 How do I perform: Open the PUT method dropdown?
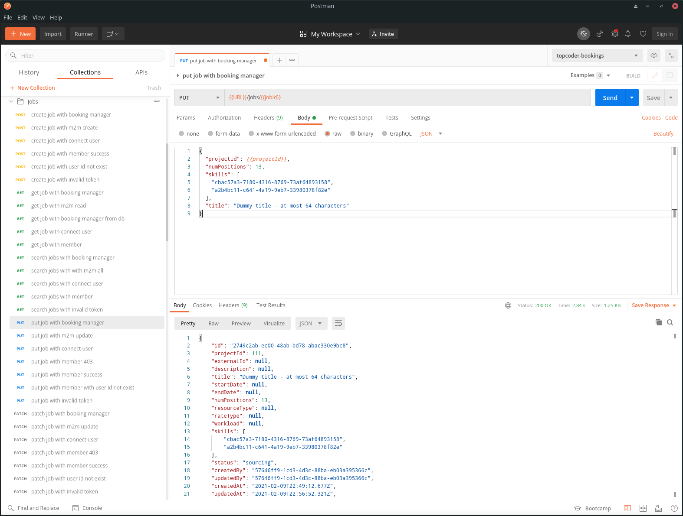click(200, 97)
